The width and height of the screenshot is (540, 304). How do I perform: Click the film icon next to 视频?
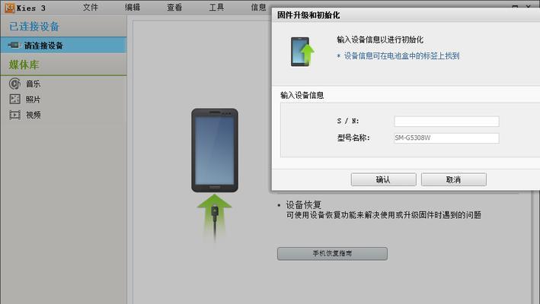point(14,115)
